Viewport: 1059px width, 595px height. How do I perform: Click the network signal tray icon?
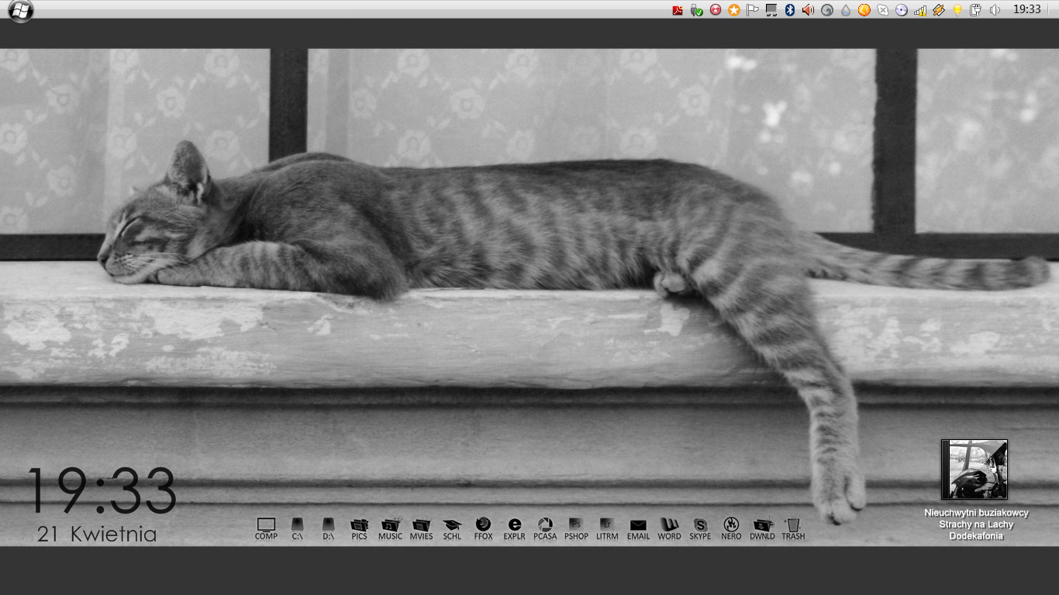pyautogui.click(x=920, y=10)
